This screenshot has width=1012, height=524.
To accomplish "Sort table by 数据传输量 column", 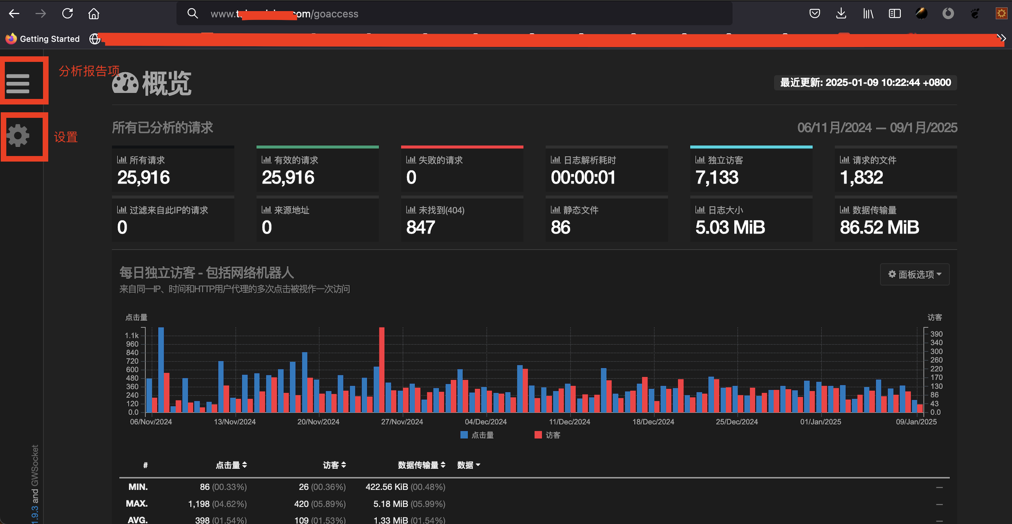I will 421,465.
